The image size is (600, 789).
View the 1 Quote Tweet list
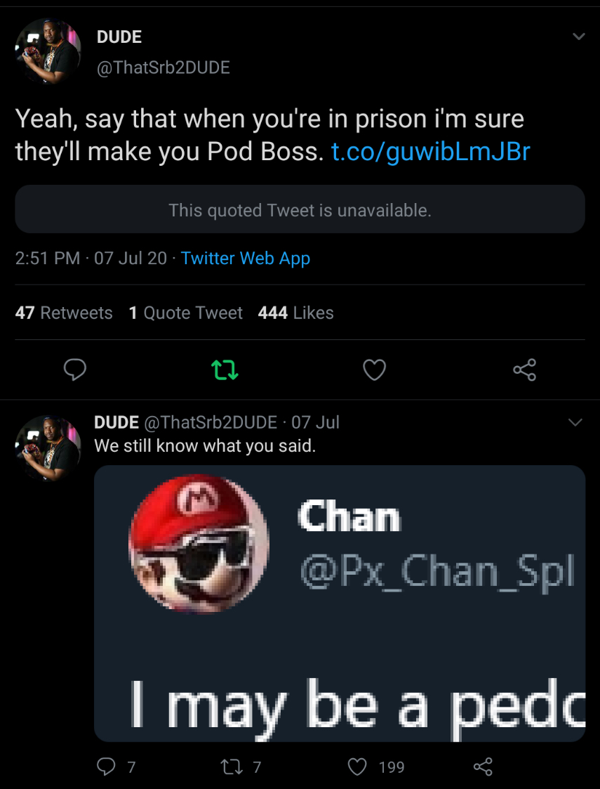pyautogui.click(x=186, y=313)
